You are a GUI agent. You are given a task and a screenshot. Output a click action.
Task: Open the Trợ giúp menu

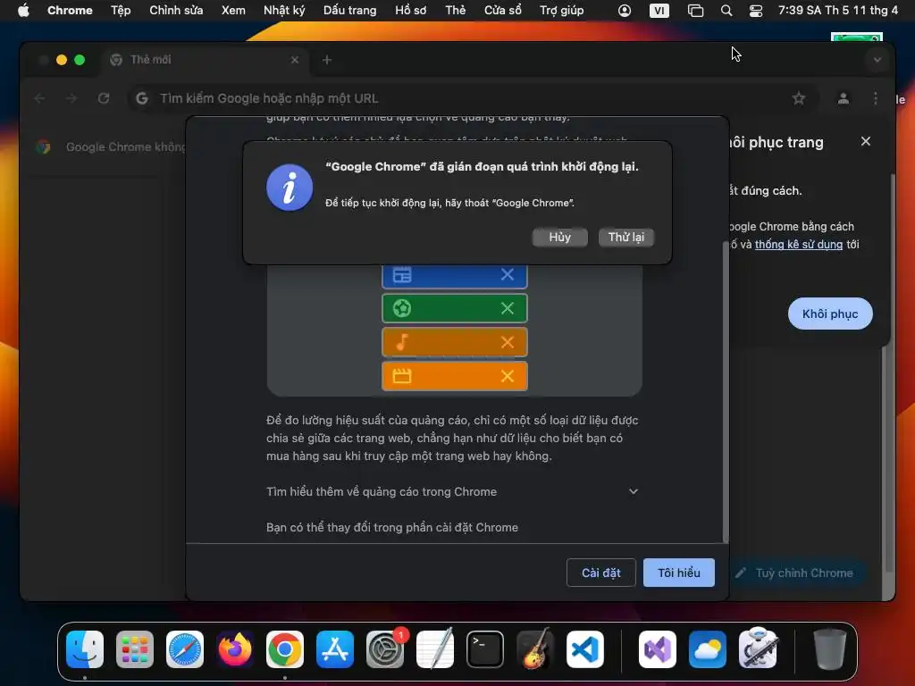[x=561, y=11]
